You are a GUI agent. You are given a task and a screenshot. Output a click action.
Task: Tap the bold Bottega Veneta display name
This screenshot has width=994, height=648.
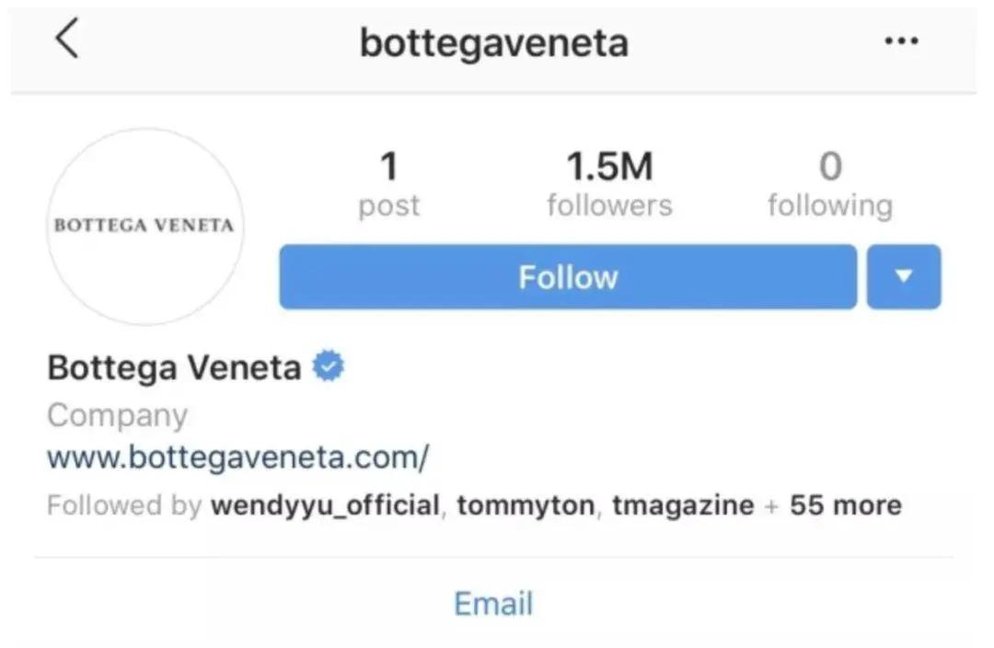click(x=174, y=367)
